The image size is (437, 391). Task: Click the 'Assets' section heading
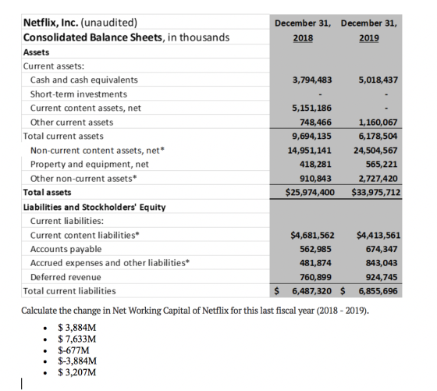tap(36, 52)
